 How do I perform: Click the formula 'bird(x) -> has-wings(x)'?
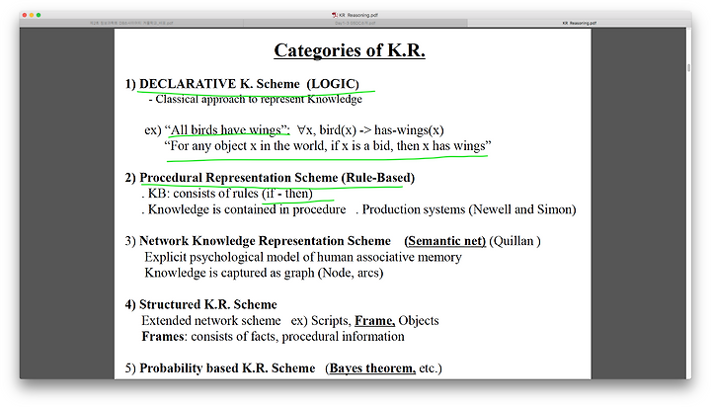(x=381, y=130)
